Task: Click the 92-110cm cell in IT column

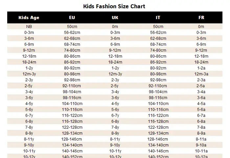Action: [158, 86]
